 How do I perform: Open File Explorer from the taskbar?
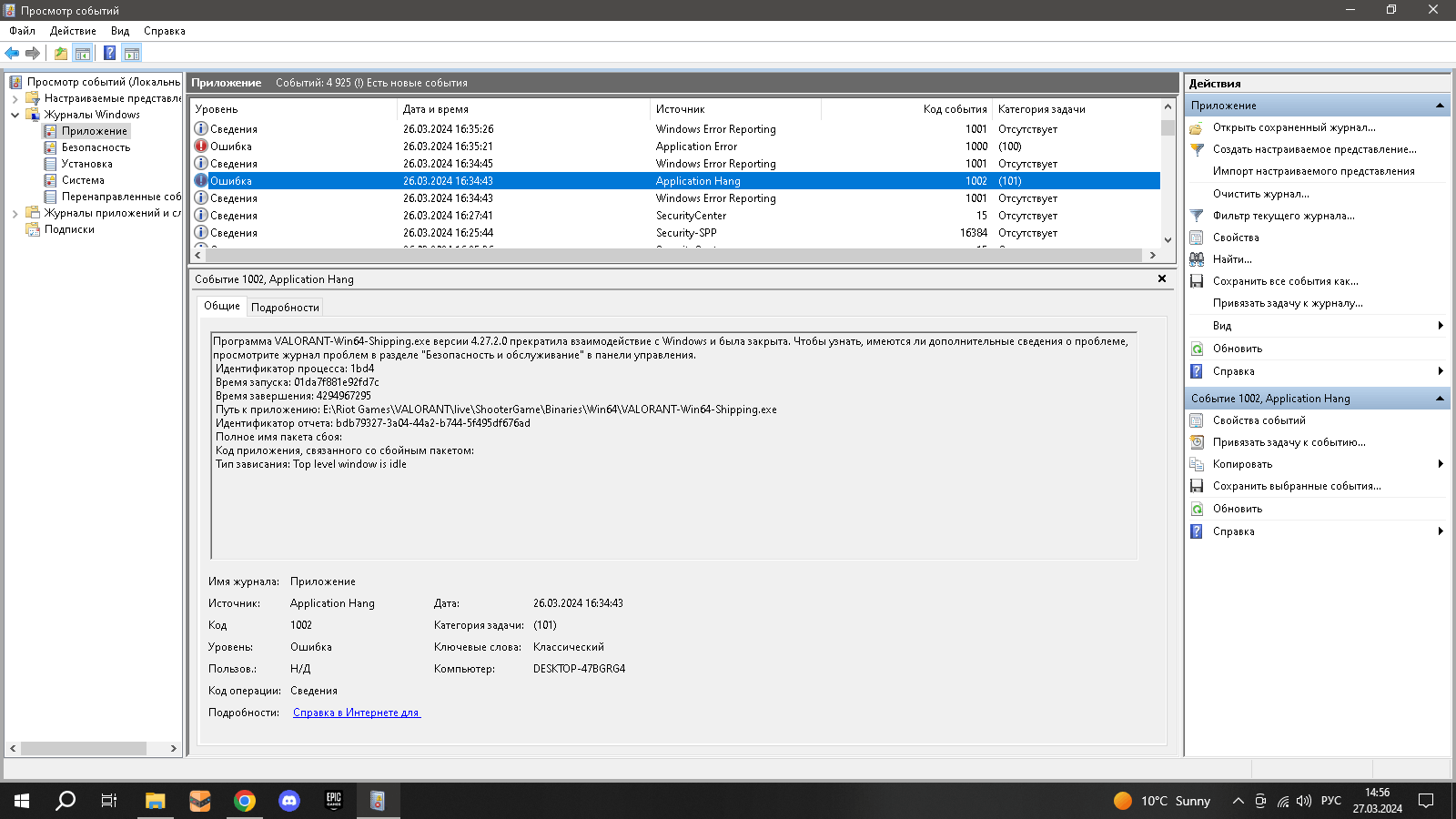pos(156,801)
